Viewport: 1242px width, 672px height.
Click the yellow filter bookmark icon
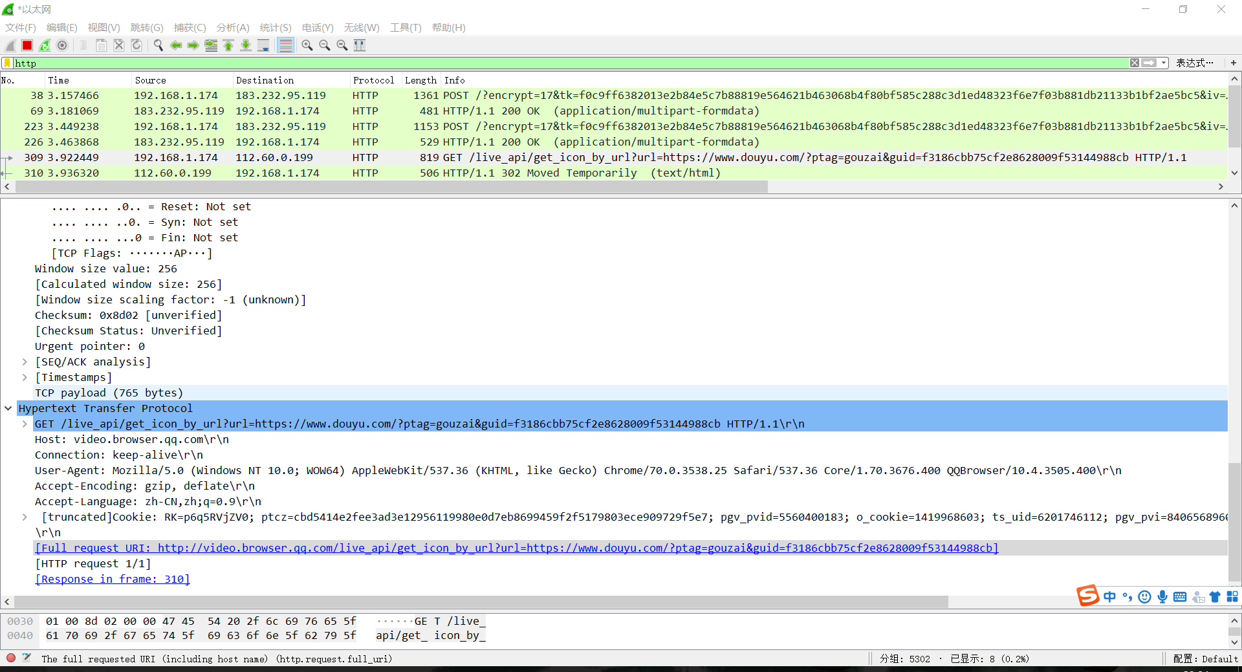7,63
